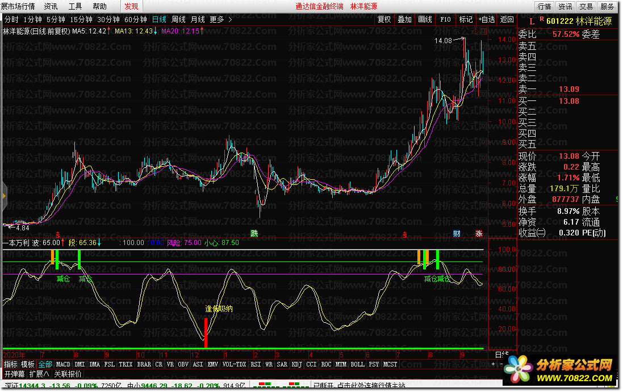The image size is (623, 392).
Task: Switch to the 5分钟 chart
Action: [x=56, y=19]
